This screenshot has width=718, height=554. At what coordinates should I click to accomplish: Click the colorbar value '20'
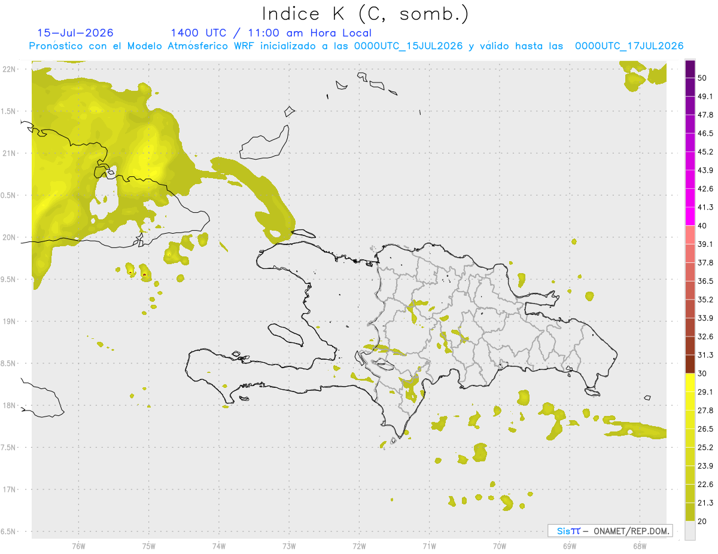(702, 521)
